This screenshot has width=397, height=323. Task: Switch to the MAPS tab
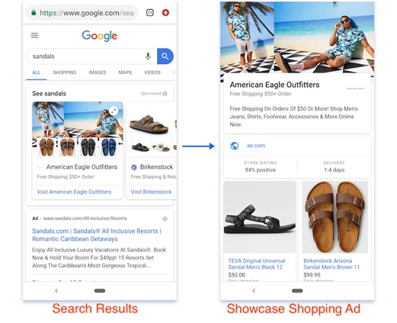point(125,73)
